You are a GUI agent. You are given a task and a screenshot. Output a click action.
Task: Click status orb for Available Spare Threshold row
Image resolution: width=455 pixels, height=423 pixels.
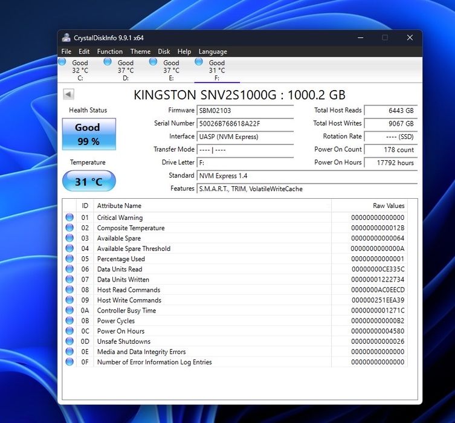(x=69, y=248)
